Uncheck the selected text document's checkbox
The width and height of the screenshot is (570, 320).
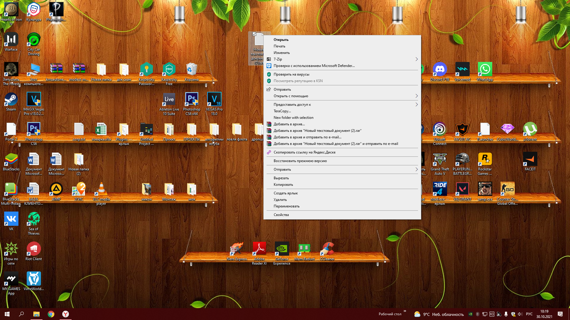[255, 34]
